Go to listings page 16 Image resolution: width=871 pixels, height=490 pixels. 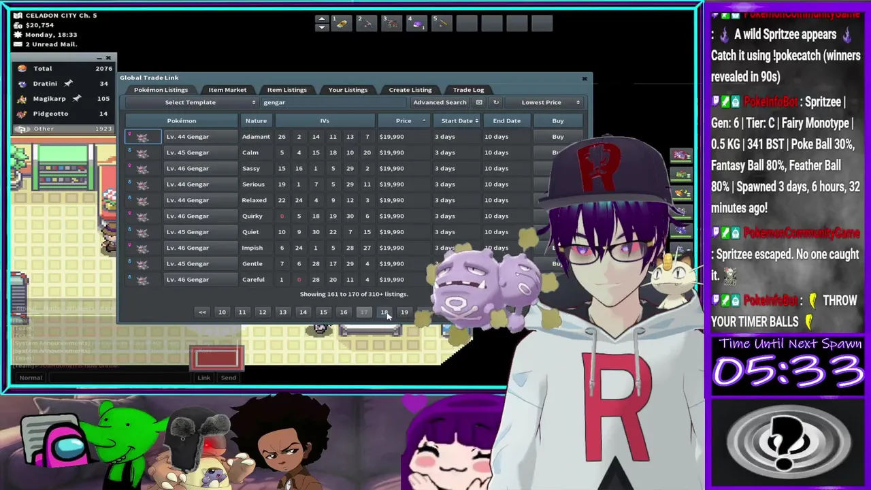click(344, 312)
